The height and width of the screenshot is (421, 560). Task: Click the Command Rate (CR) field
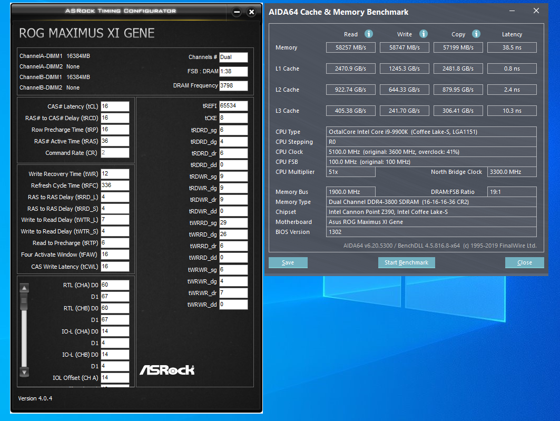point(115,152)
